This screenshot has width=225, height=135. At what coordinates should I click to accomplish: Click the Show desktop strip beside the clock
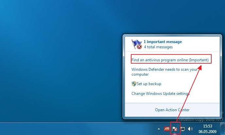click(x=223, y=129)
